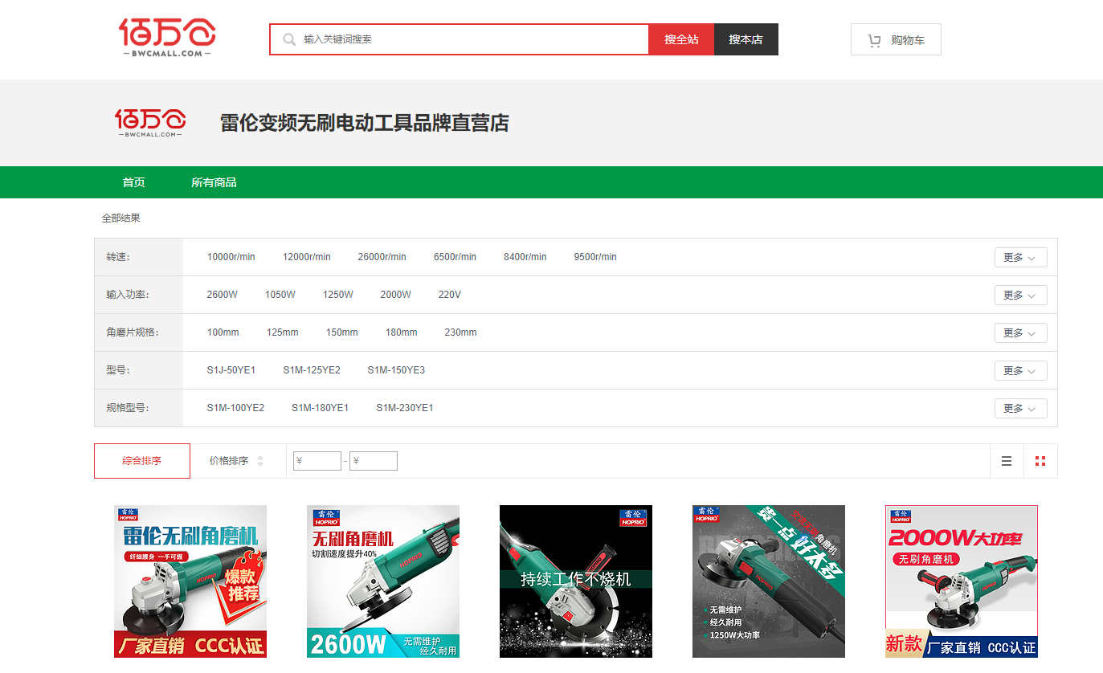Expand 更多 in the 角磨片规格 row
The height and width of the screenshot is (673, 1103).
pos(1021,332)
